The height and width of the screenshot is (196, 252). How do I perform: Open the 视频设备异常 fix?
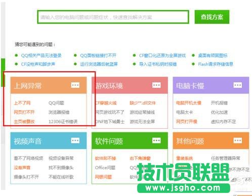[x=61, y=158]
